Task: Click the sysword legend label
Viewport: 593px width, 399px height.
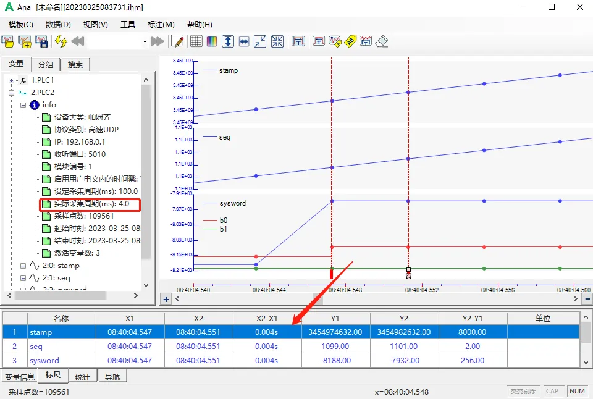Action: 233,203
